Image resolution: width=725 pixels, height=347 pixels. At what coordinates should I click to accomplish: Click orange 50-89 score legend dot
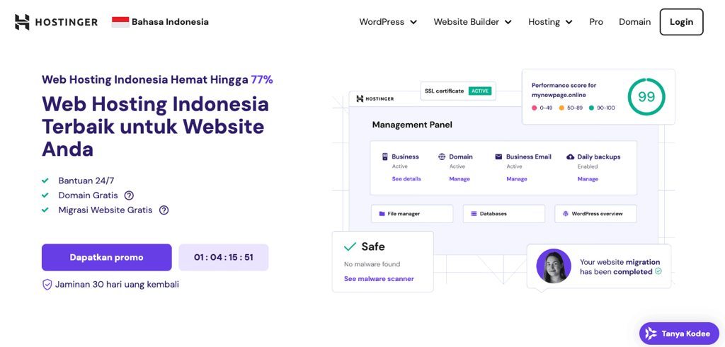point(561,108)
